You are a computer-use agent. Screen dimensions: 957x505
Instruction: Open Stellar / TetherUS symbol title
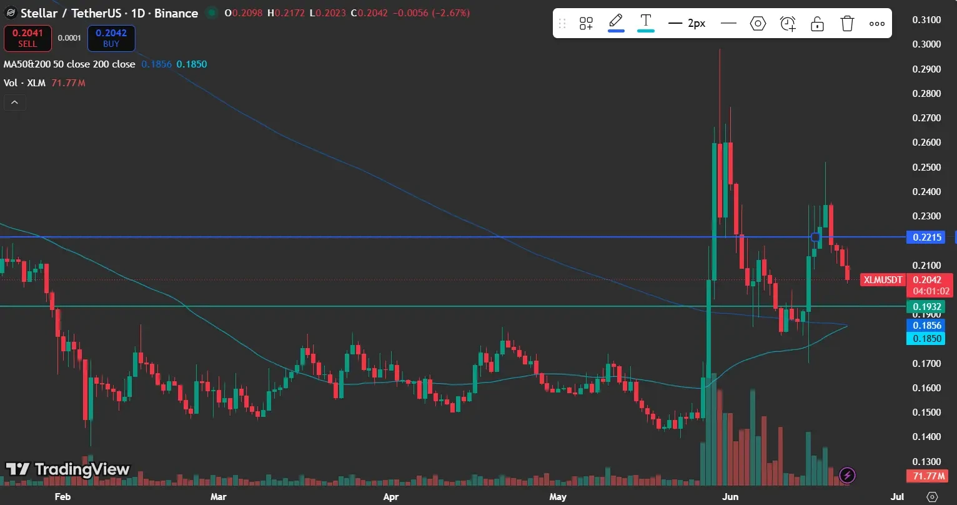(x=109, y=13)
